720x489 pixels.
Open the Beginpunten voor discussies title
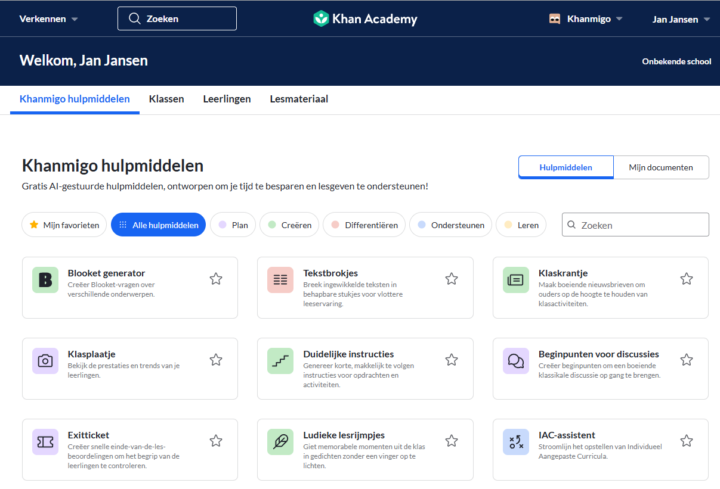[x=599, y=354]
